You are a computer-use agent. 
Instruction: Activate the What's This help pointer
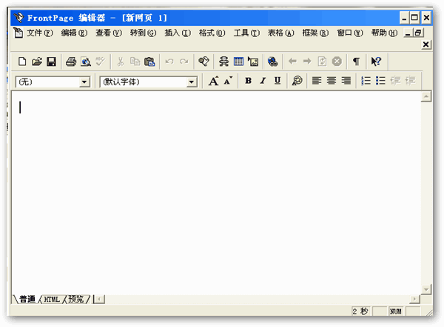pos(377,62)
